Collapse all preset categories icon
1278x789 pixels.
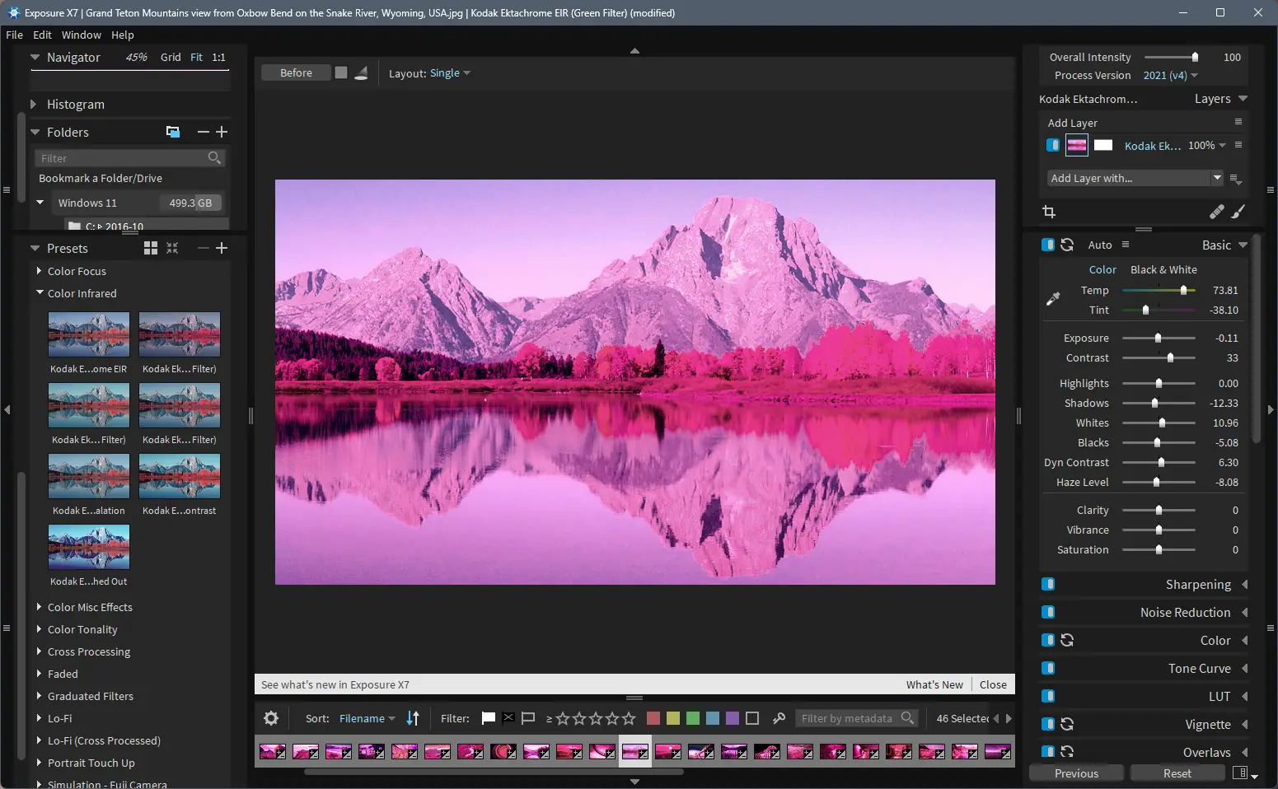[172, 248]
